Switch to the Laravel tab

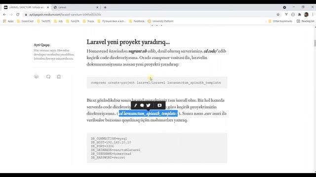point(76,7)
